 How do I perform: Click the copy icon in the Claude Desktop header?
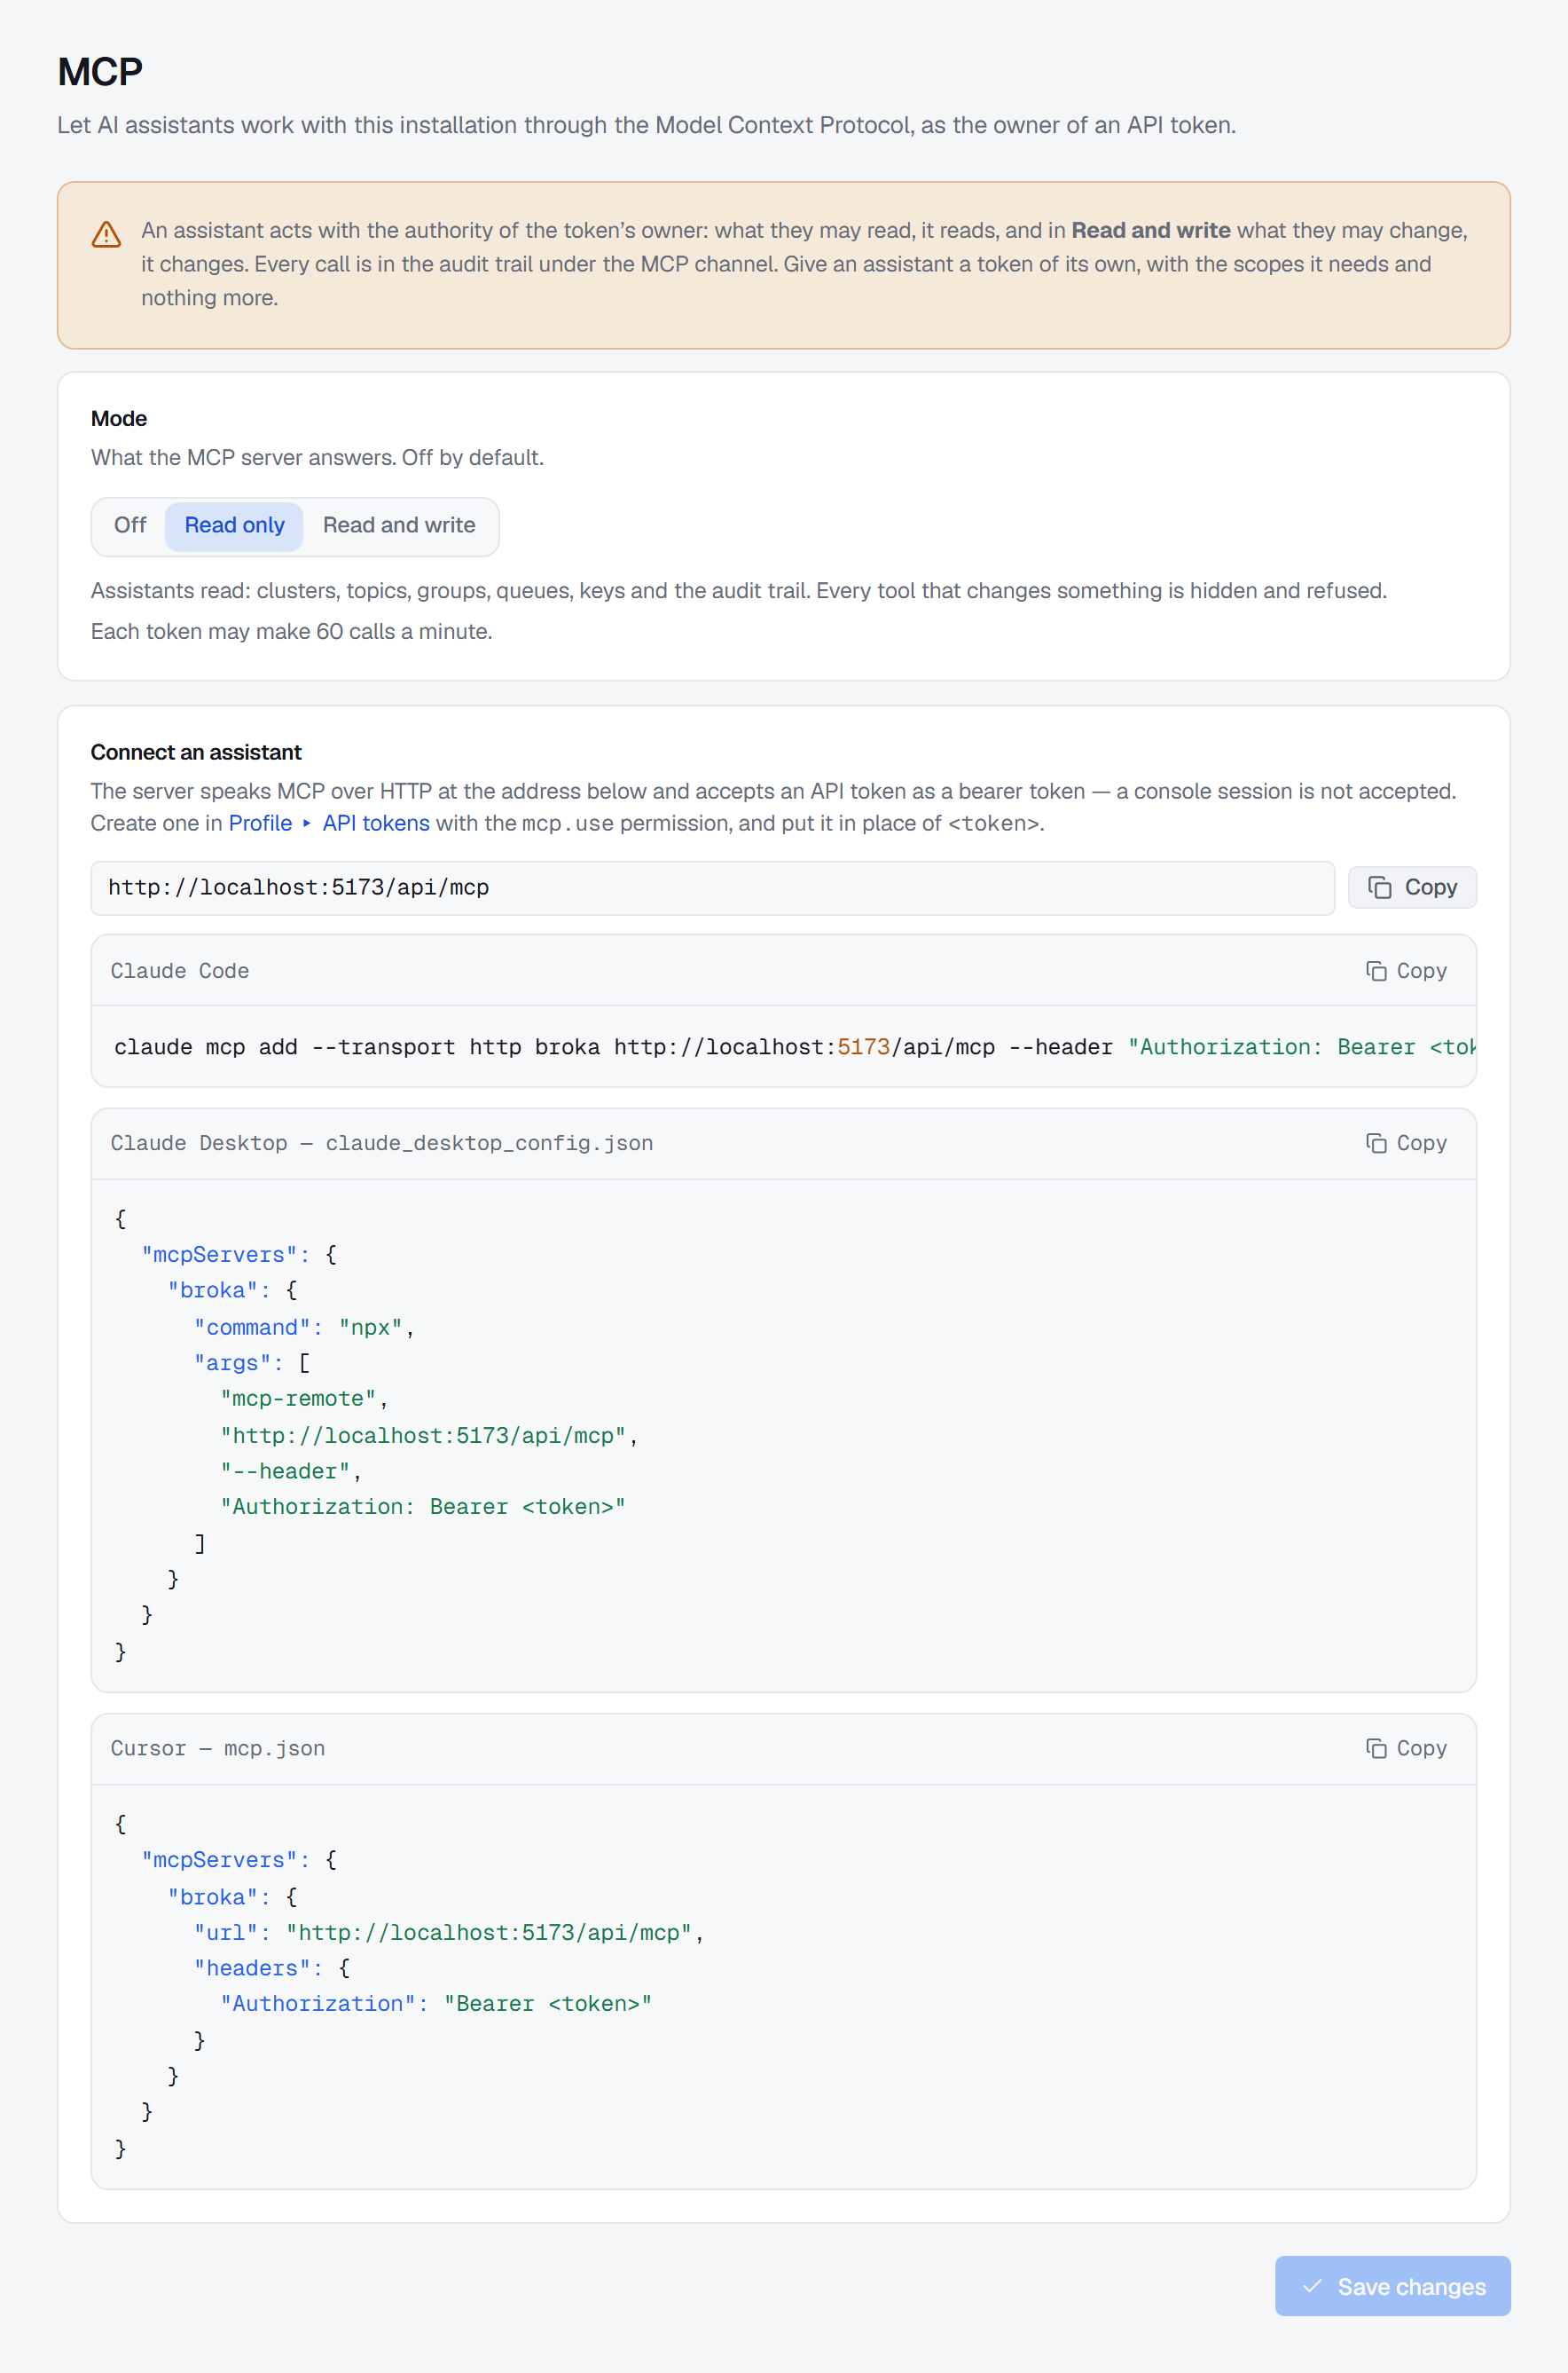1376,1144
